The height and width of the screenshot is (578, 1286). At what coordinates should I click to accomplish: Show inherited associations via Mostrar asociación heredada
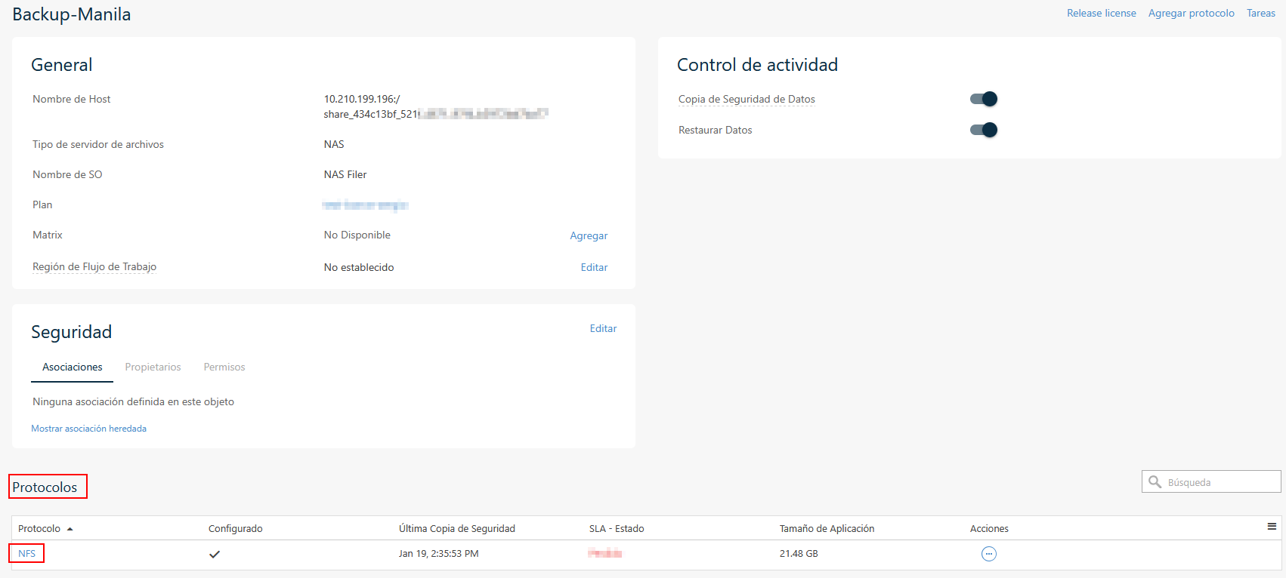click(89, 429)
